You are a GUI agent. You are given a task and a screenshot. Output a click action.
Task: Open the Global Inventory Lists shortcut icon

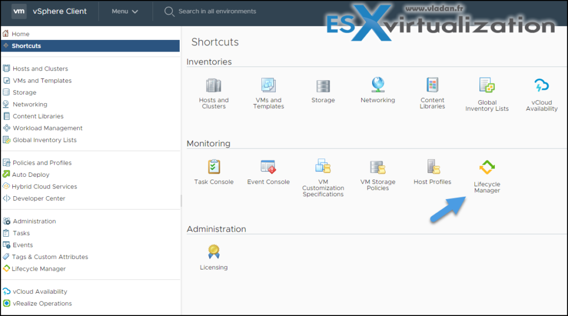click(487, 85)
